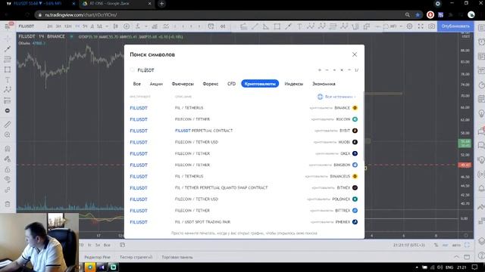Select the Фьючерсы category tab

[x=183, y=84]
